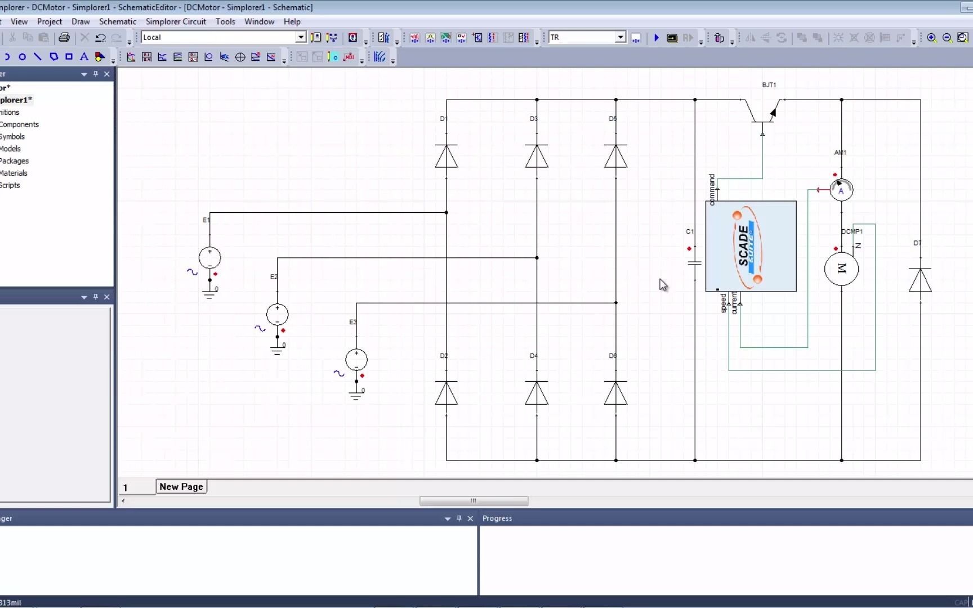This screenshot has height=608, width=973.
Task: Pin the message manager panel
Action: 458,518
